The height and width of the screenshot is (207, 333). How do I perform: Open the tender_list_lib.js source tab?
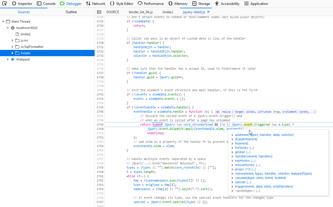(x=141, y=12)
